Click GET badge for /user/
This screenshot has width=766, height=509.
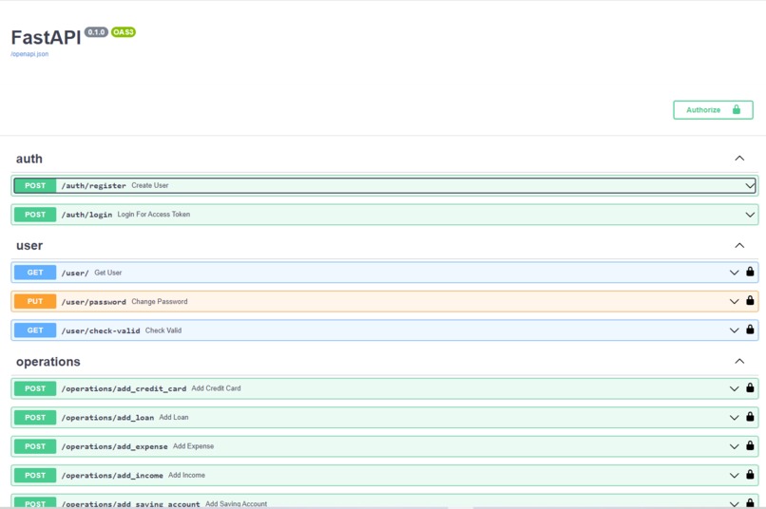[35, 273]
